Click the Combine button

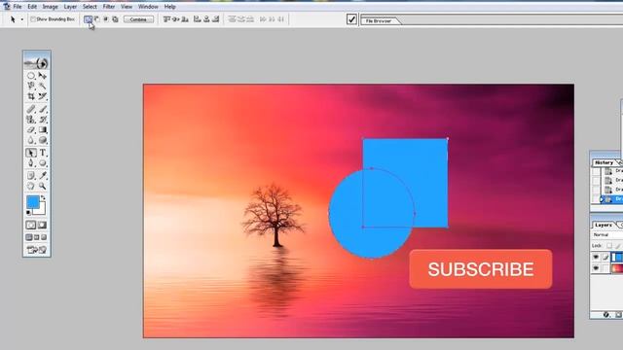point(138,19)
